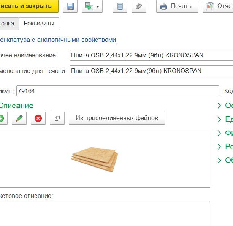The image size is (233, 226).
Task: Expand the collapsed section labeled 'Ос'
Action: click(225, 106)
